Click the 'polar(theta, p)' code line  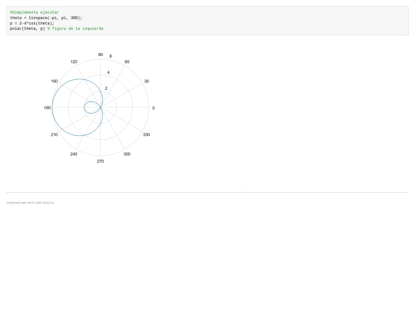(x=57, y=28)
